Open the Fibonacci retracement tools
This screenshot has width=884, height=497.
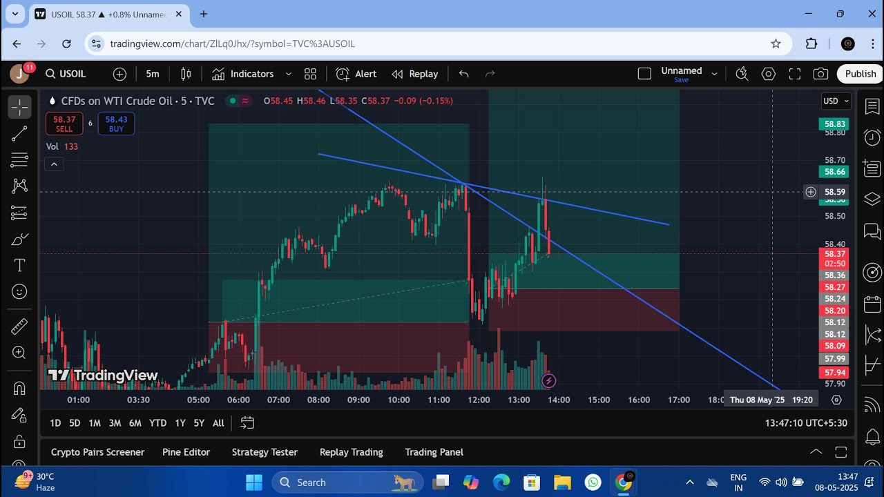click(x=19, y=159)
